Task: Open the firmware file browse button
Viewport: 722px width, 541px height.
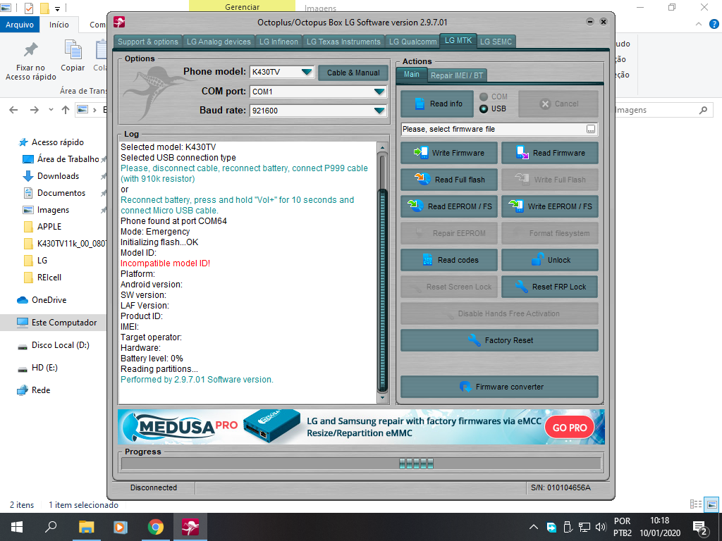Action: pos(591,130)
